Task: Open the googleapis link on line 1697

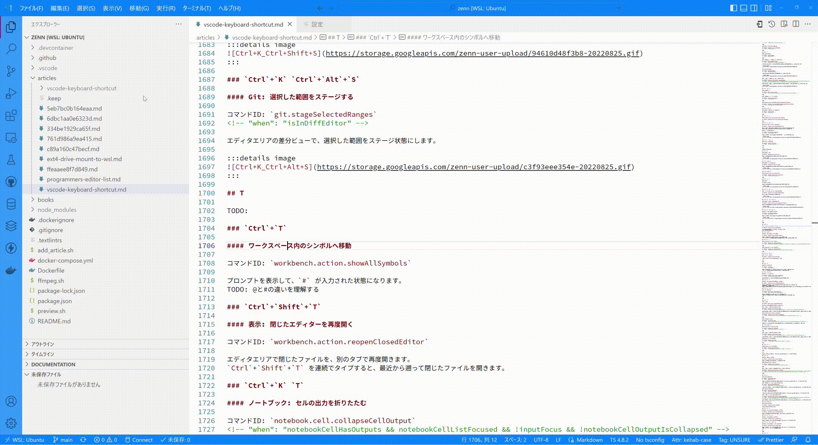Action: click(474, 167)
